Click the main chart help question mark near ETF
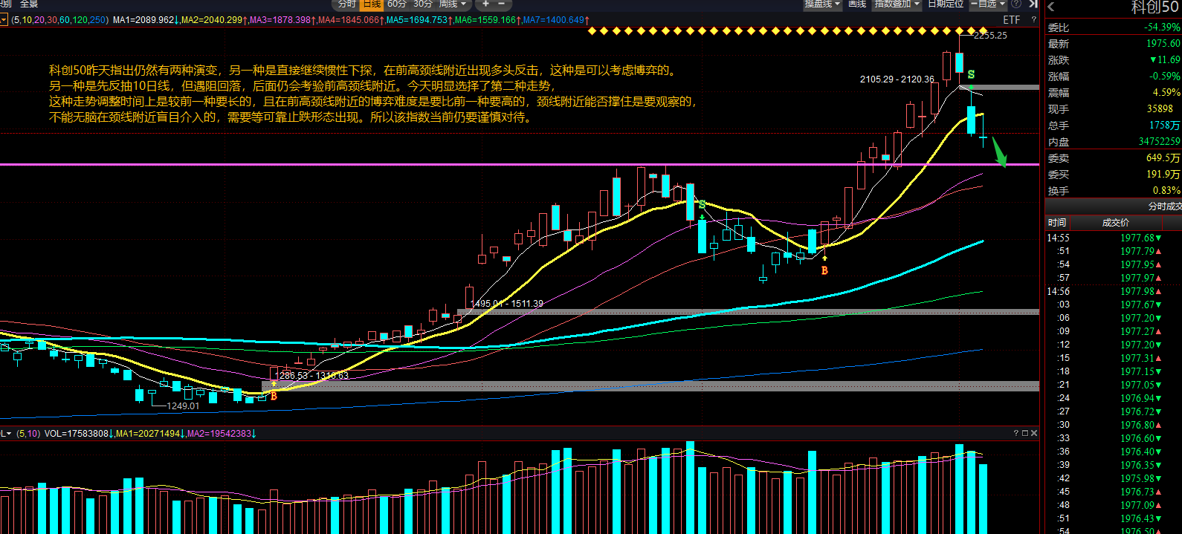This screenshot has height=534, width=1182. [1033, 20]
